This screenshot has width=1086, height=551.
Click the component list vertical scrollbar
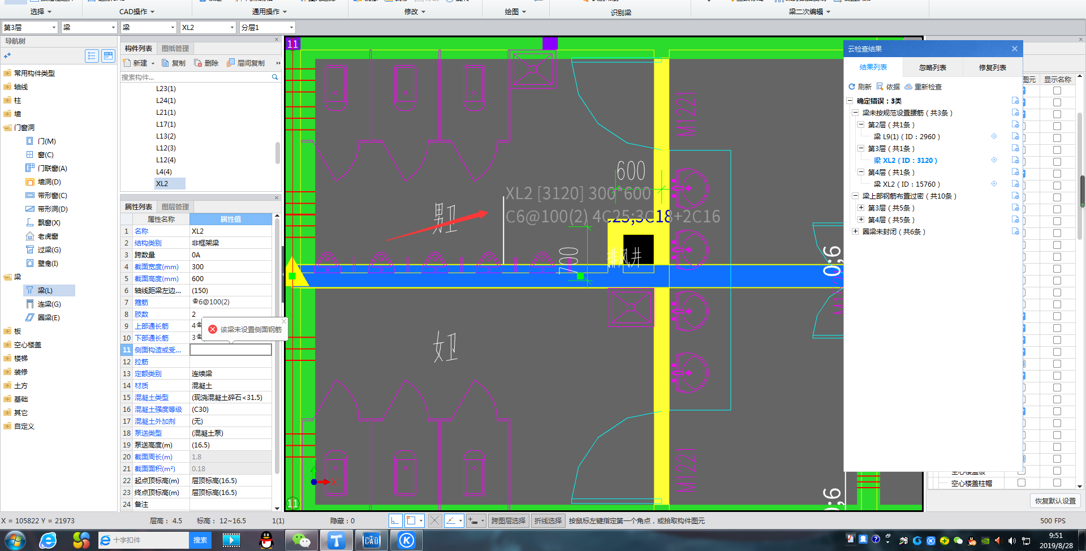[x=278, y=152]
